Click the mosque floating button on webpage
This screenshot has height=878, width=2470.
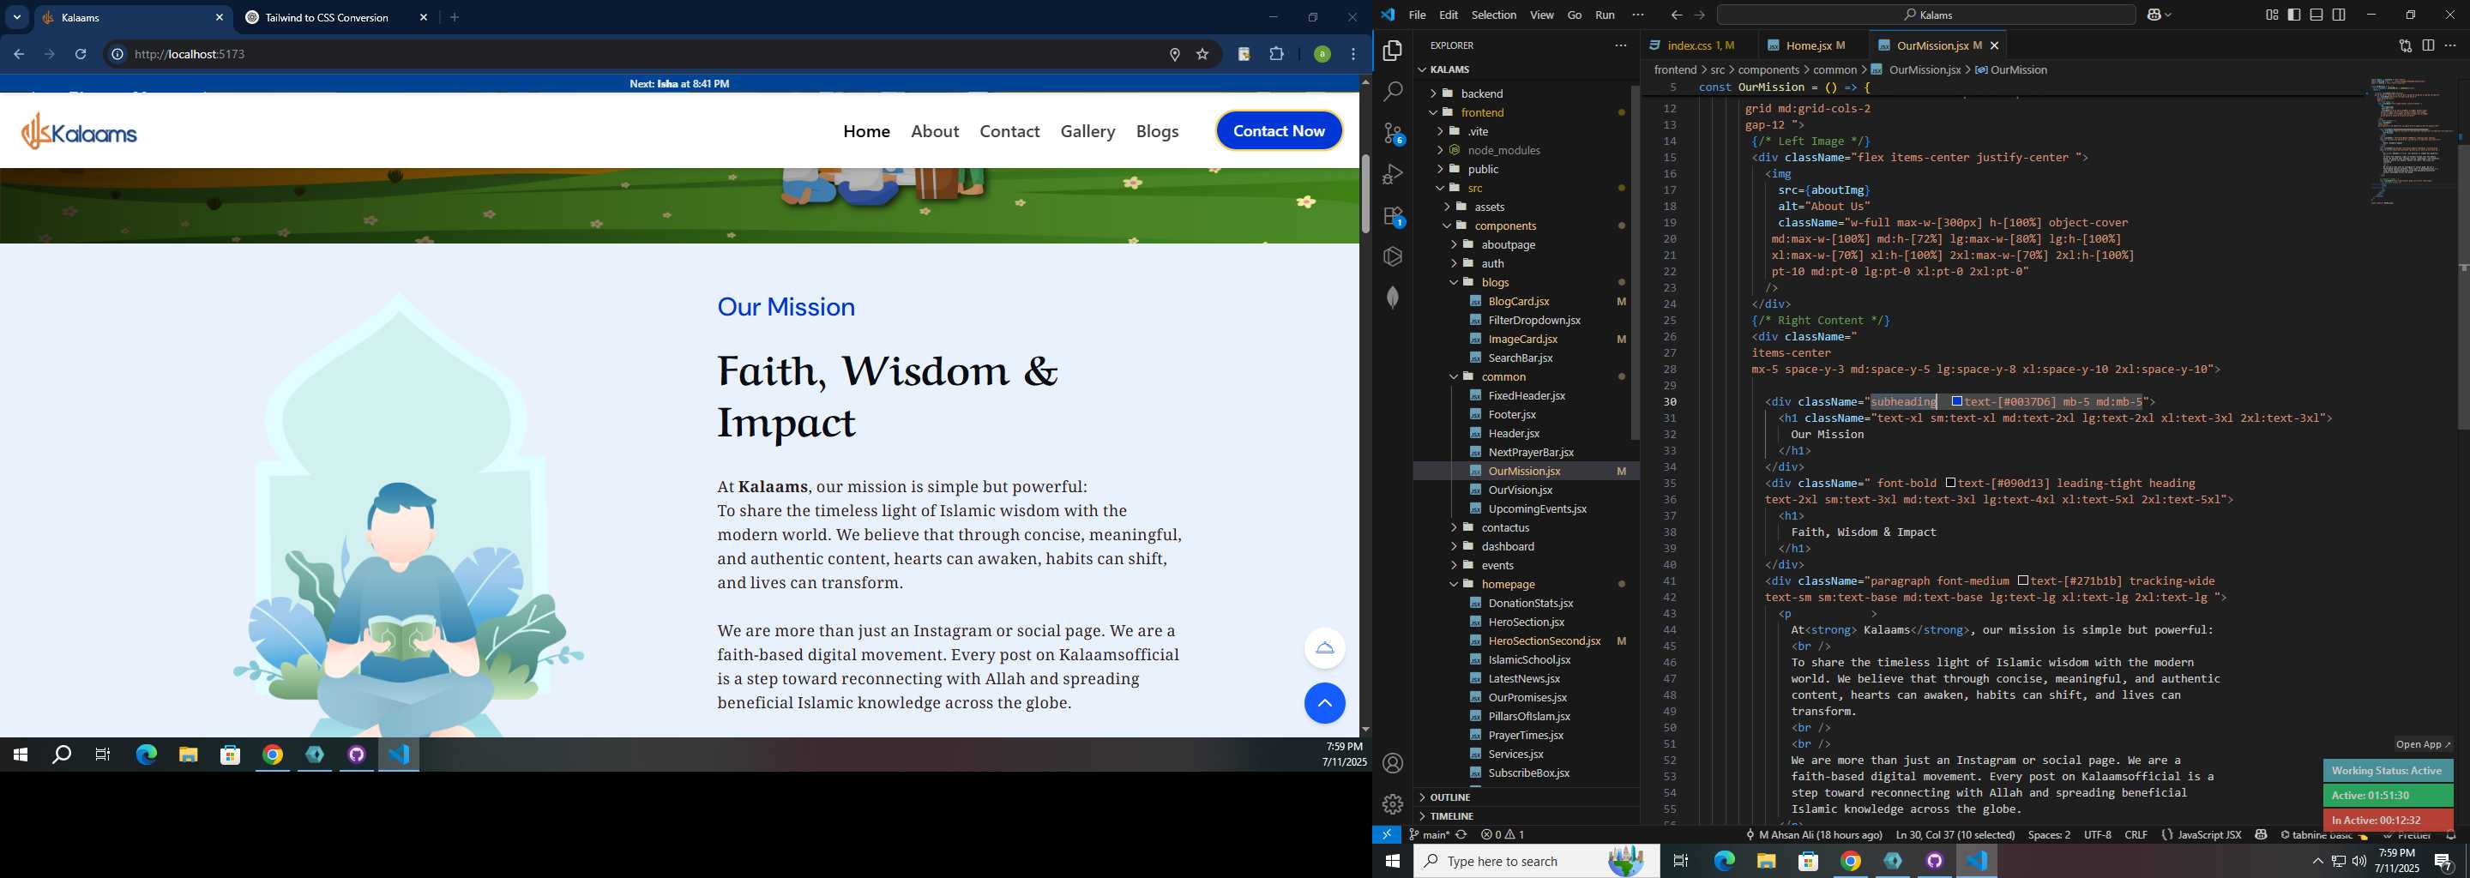[1324, 648]
